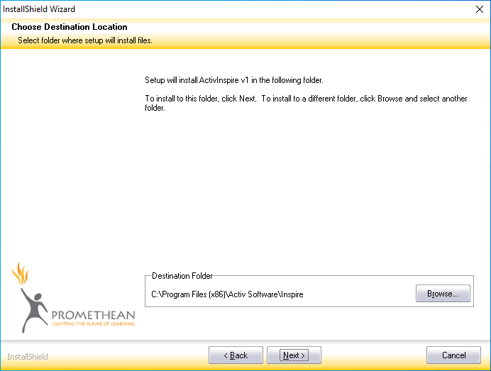
Task: Click the 'Select folder where setup' subtitle
Action: pyautogui.click(x=85, y=40)
